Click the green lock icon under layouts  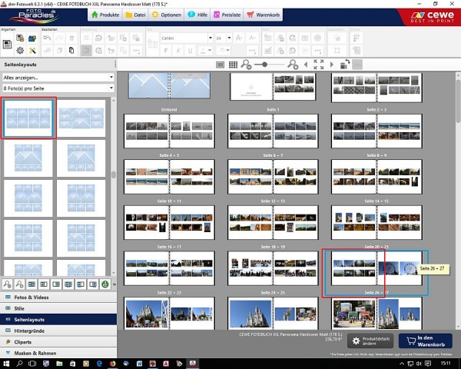coord(105,284)
